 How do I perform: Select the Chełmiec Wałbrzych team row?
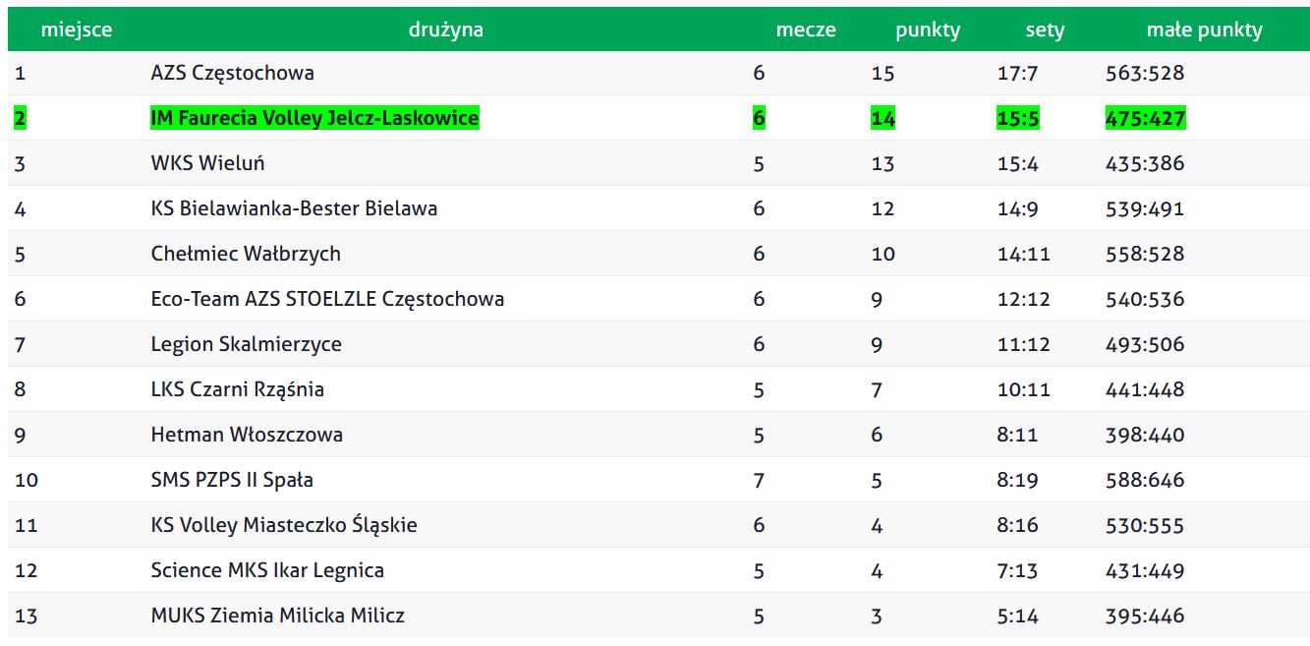coord(658,254)
